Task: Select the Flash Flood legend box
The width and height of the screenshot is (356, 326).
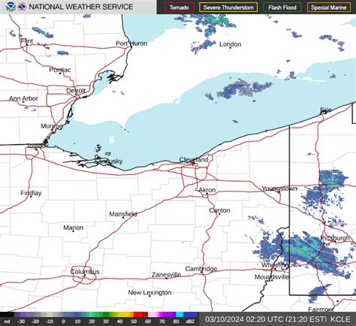Action: 282,8
